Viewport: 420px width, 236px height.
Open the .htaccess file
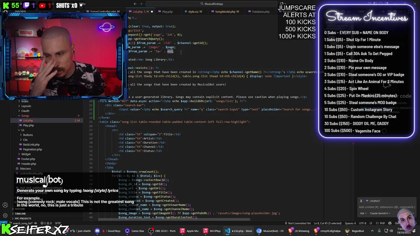pyautogui.click(x=25, y=168)
